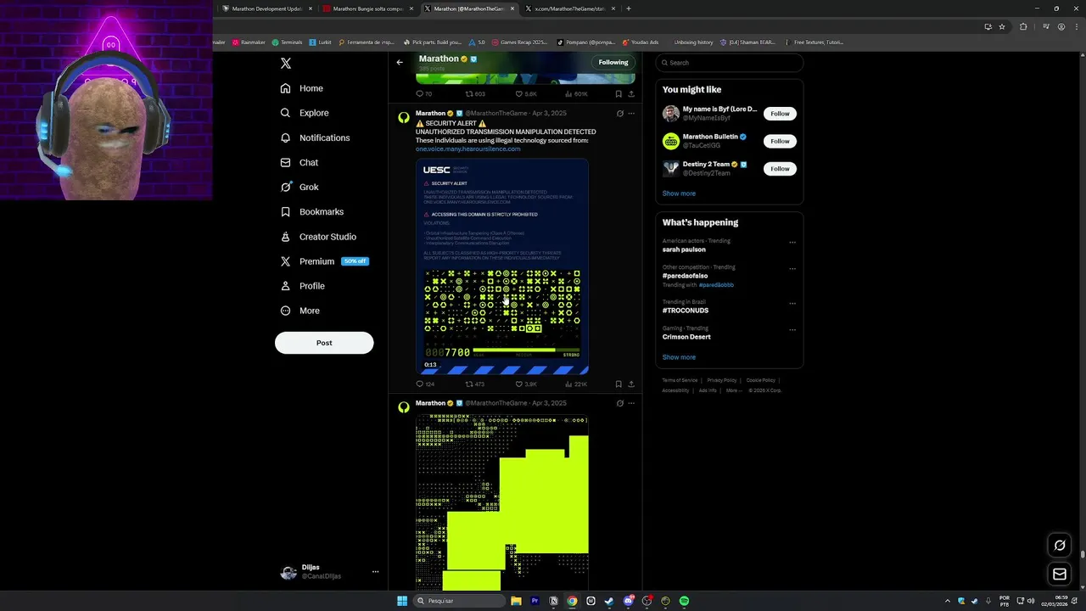
Task: Open options dots for sarah paulson trend
Action: (792, 243)
